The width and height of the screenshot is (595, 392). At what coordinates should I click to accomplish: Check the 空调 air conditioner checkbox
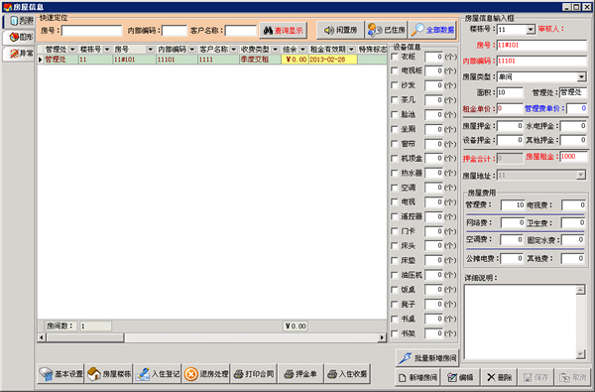(x=395, y=188)
